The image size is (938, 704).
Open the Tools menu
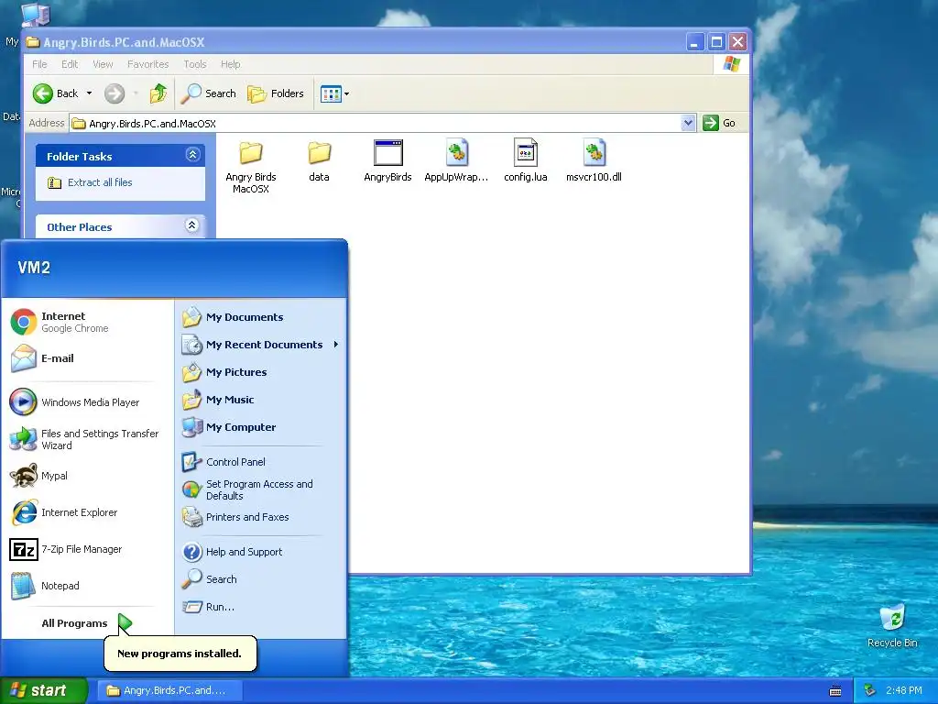click(195, 64)
